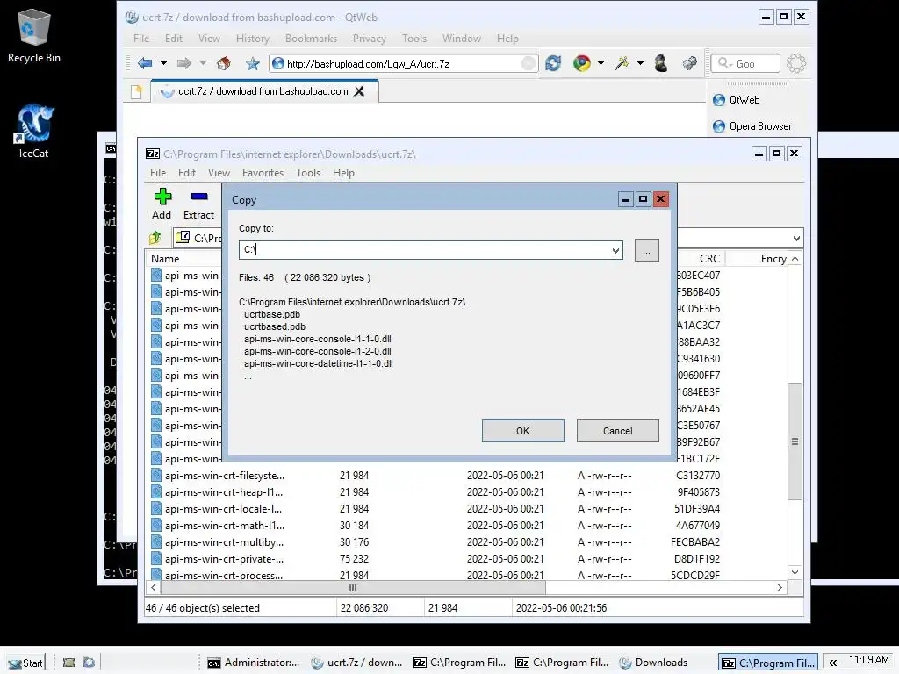Click the colorful browser icon in QtWeb toolbar
This screenshot has height=674, width=899.
pos(582,63)
